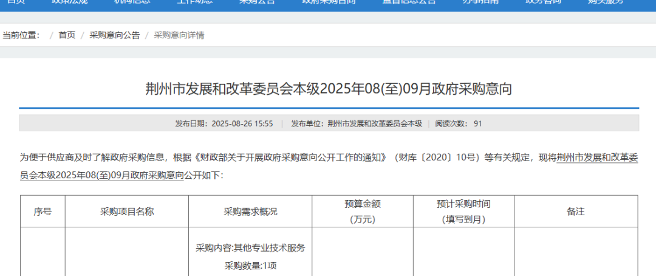
Task: Click the announcement title heading
Action: [x=329, y=89]
